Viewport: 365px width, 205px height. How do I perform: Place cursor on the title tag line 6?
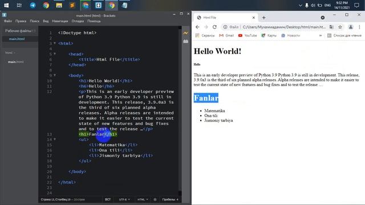[109, 59]
